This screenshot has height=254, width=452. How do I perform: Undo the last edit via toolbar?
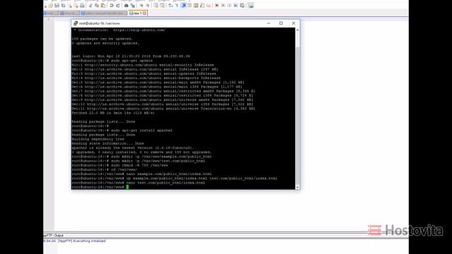(111, 6)
